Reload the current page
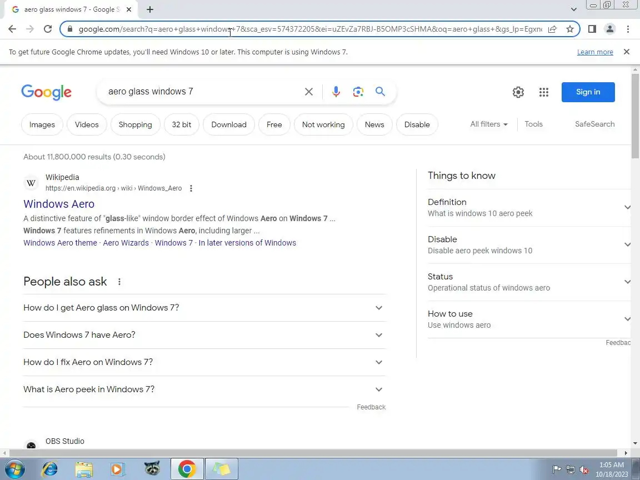The height and width of the screenshot is (480, 640). pos(48,29)
